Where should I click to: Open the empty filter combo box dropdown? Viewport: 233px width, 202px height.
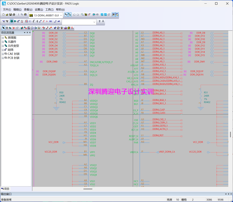pos(94,22)
